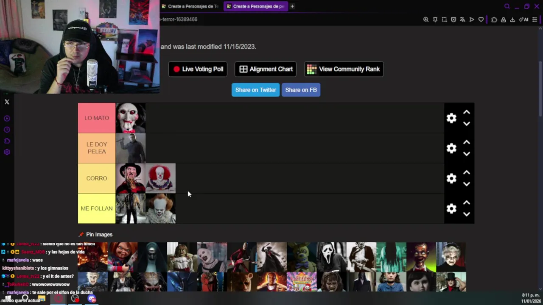
Task: Open settings gear for ME FOLLAN row
Action: [x=451, y=208]
